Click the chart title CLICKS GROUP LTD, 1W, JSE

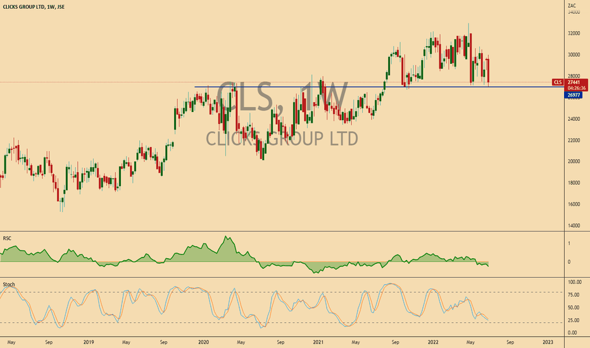point(34,7)
